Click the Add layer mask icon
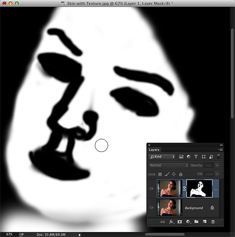Viewport: 235px width, 237px height. click(180, 222)
